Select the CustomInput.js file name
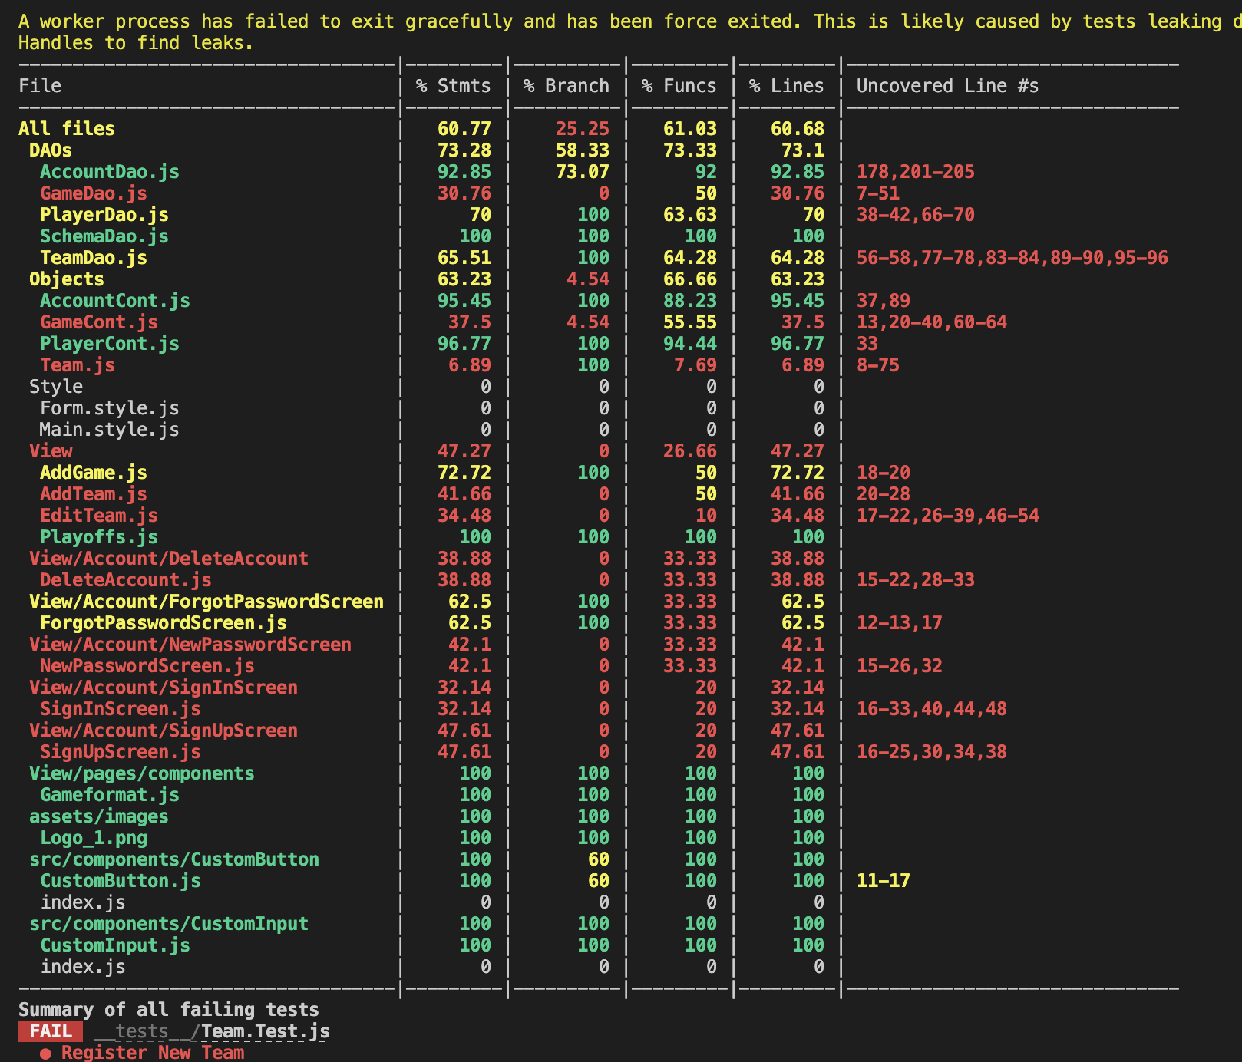This screenshot has width=1242, height=1062. (115, 945)
